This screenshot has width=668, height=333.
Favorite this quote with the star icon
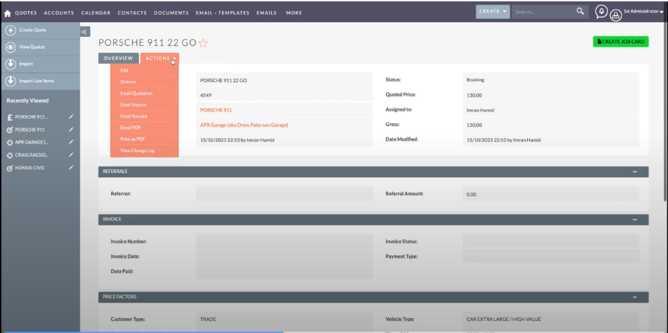pos(204,43)
